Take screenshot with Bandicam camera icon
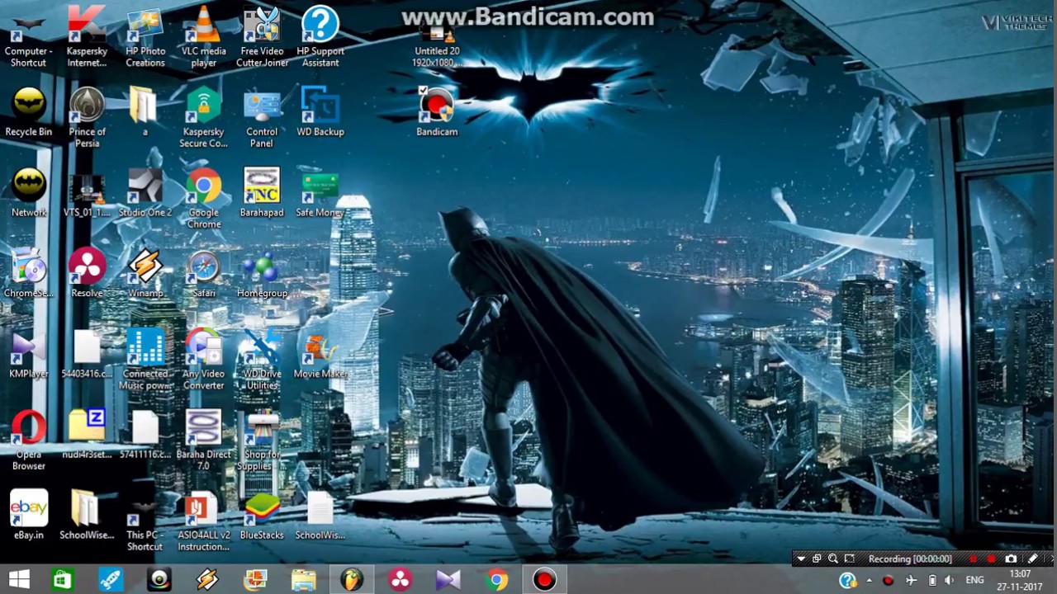This screenshot has width=1057, height=594. pos(1011,559)
